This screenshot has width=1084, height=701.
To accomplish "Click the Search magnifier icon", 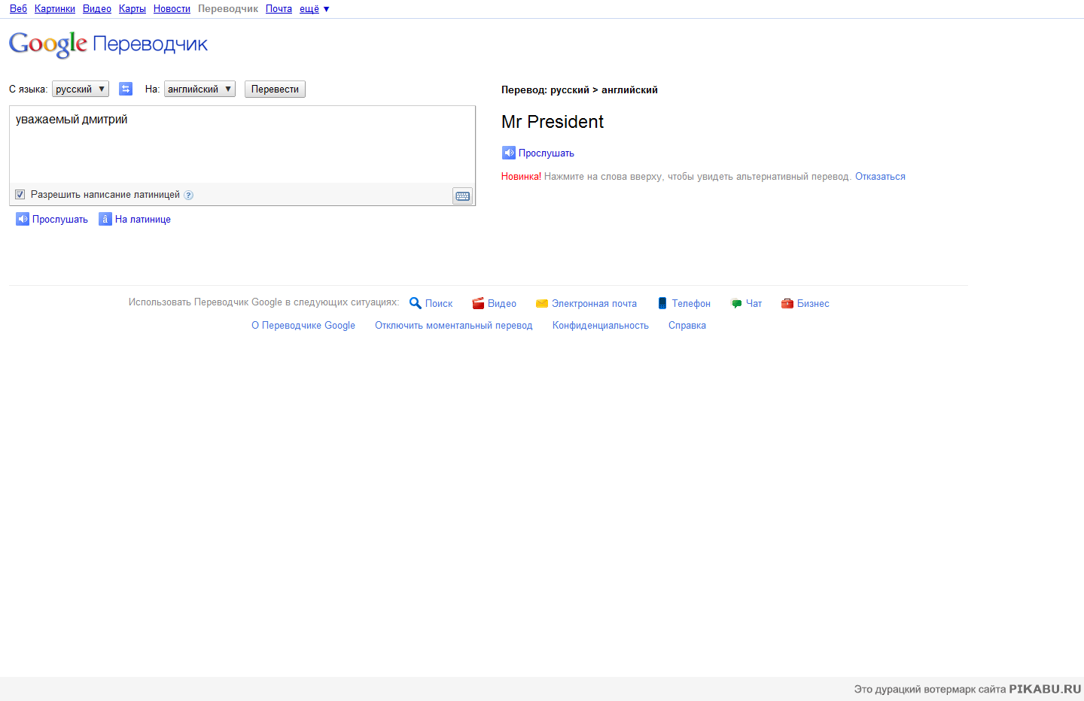I will (415, 303).
